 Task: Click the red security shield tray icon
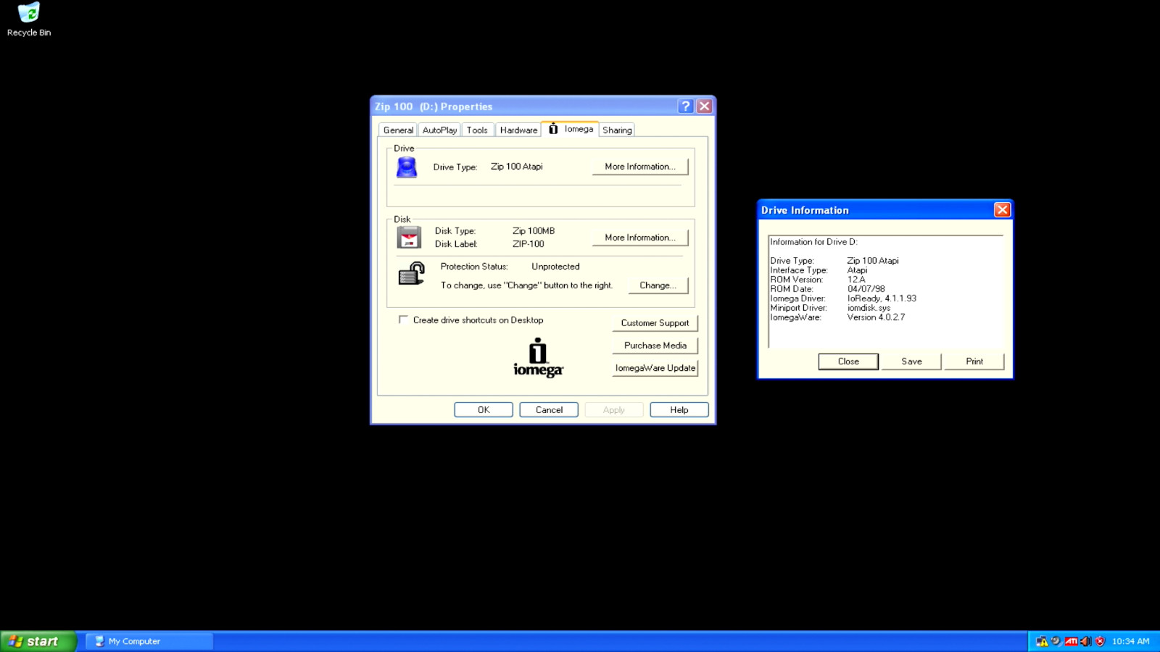[x=1100, y=641]
